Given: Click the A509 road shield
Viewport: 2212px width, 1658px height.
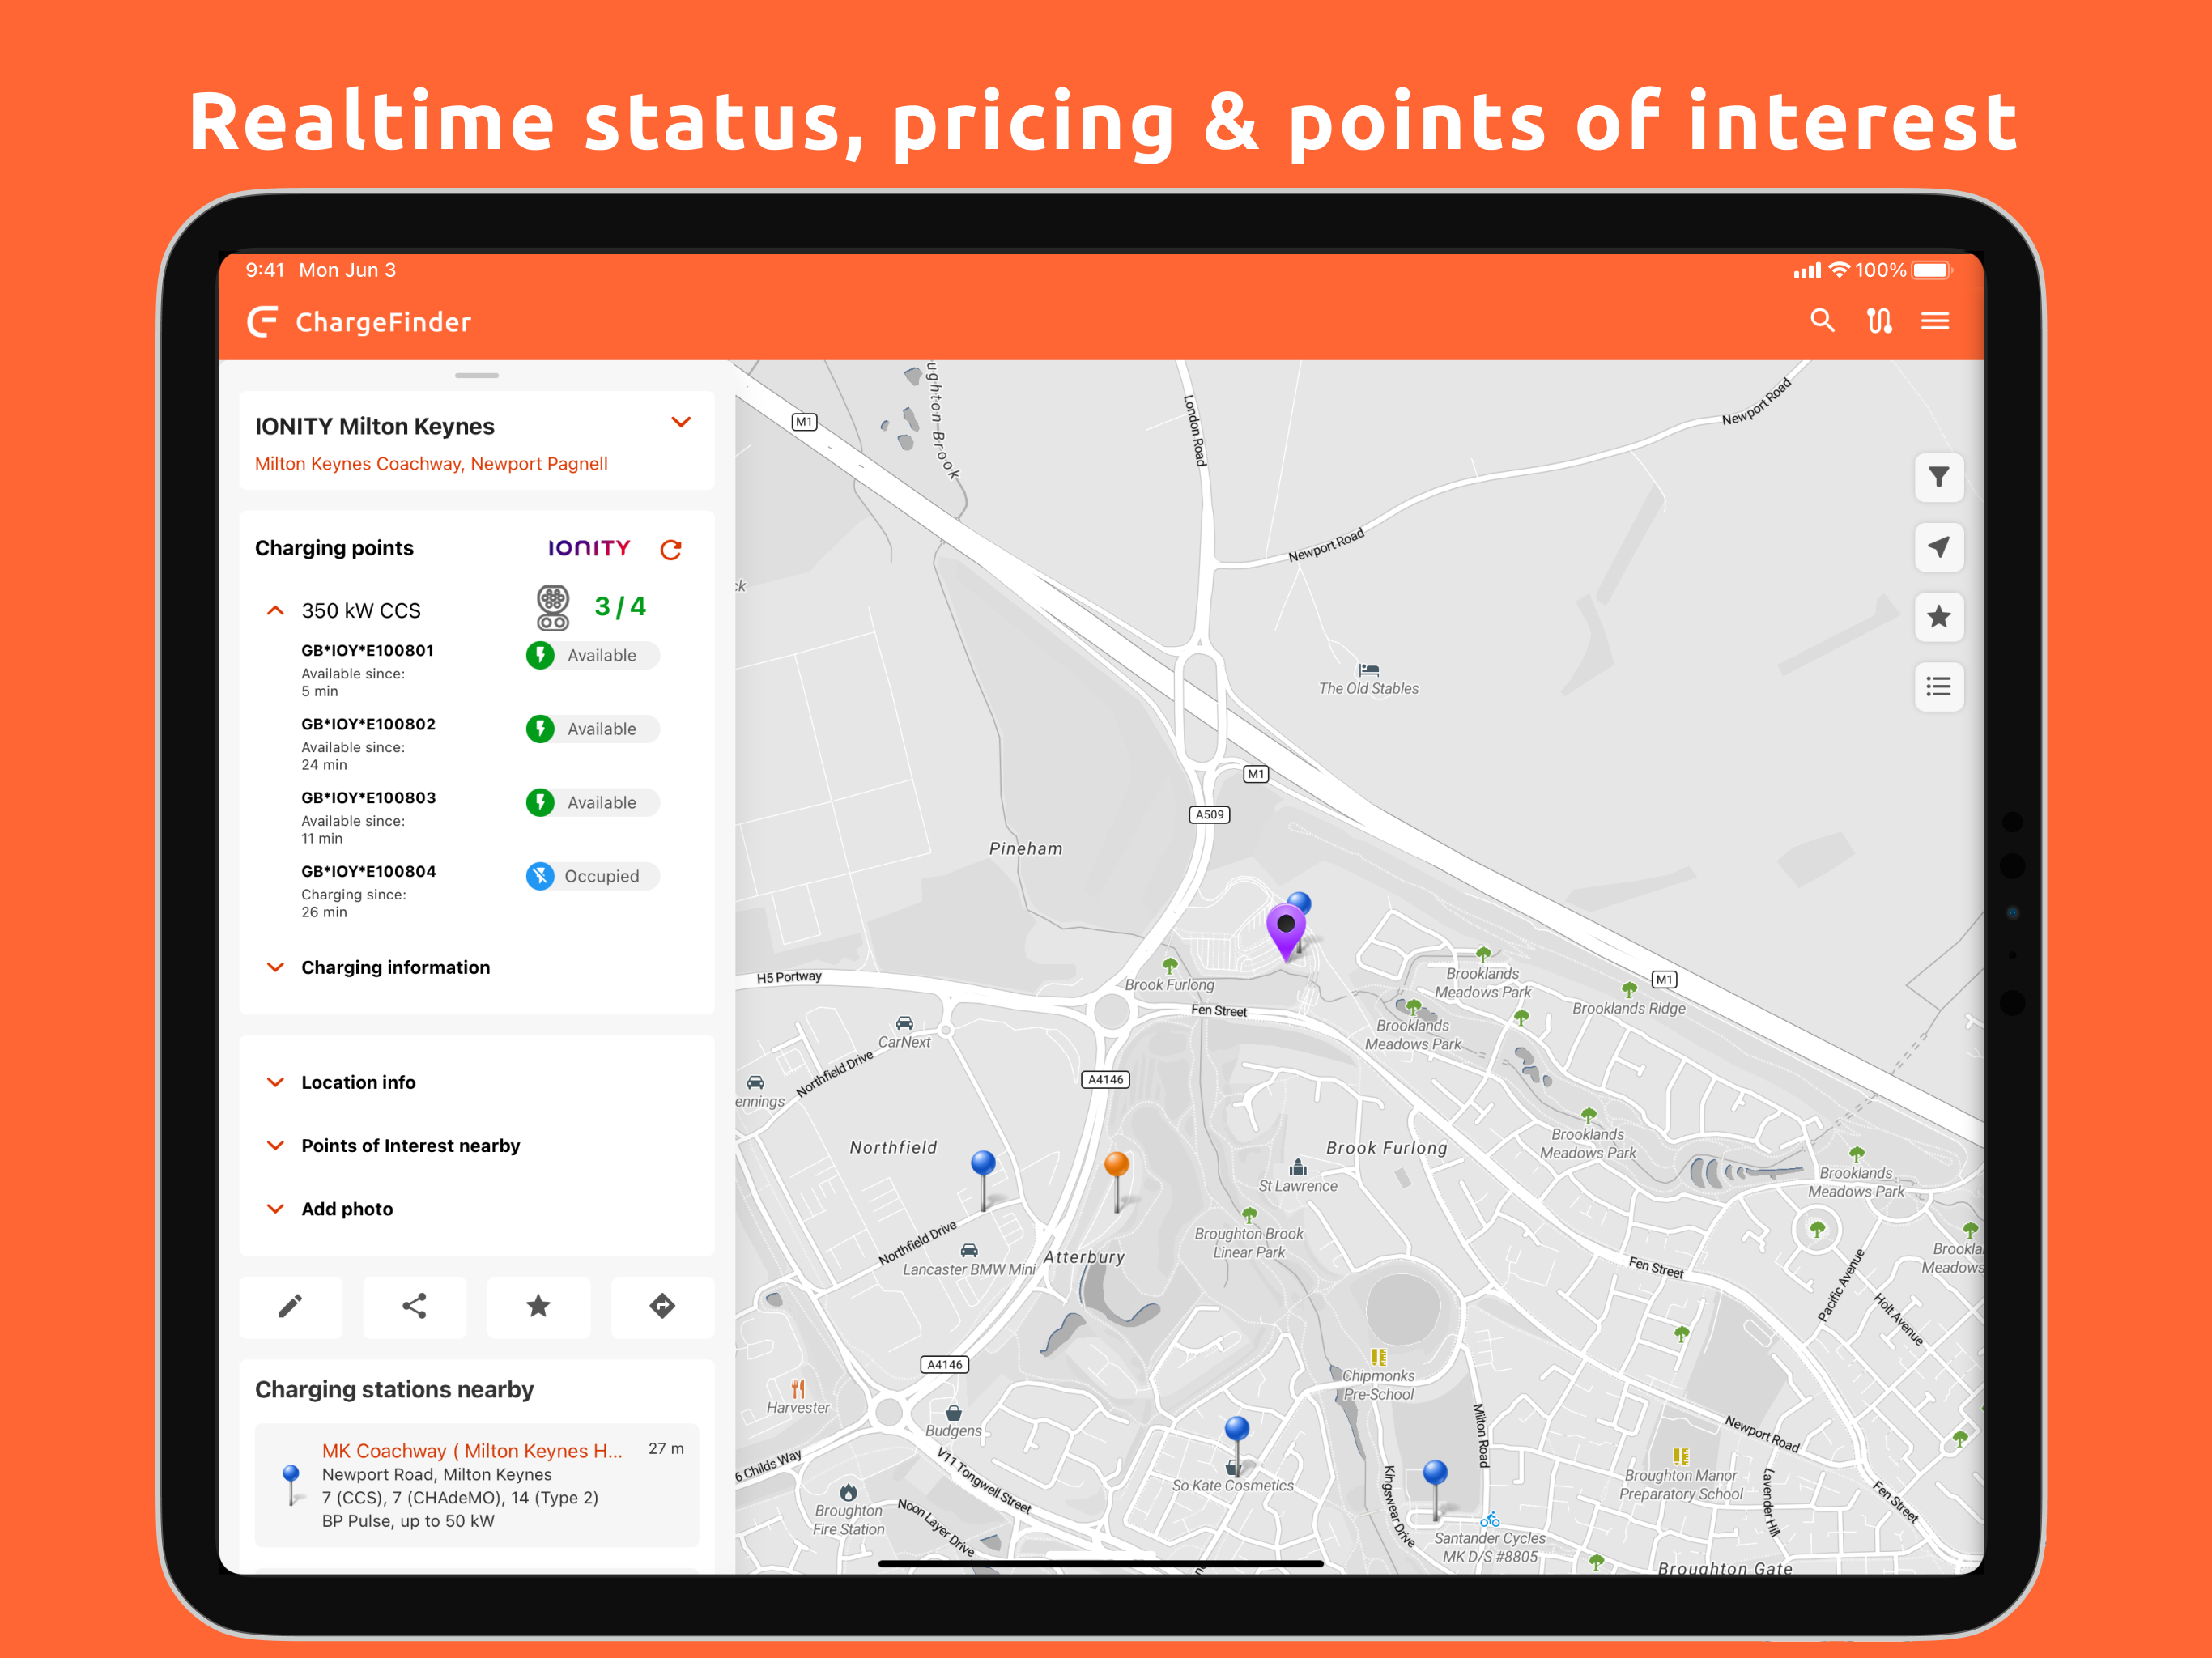Looking at the screenshot, I should coord(1210,814).
